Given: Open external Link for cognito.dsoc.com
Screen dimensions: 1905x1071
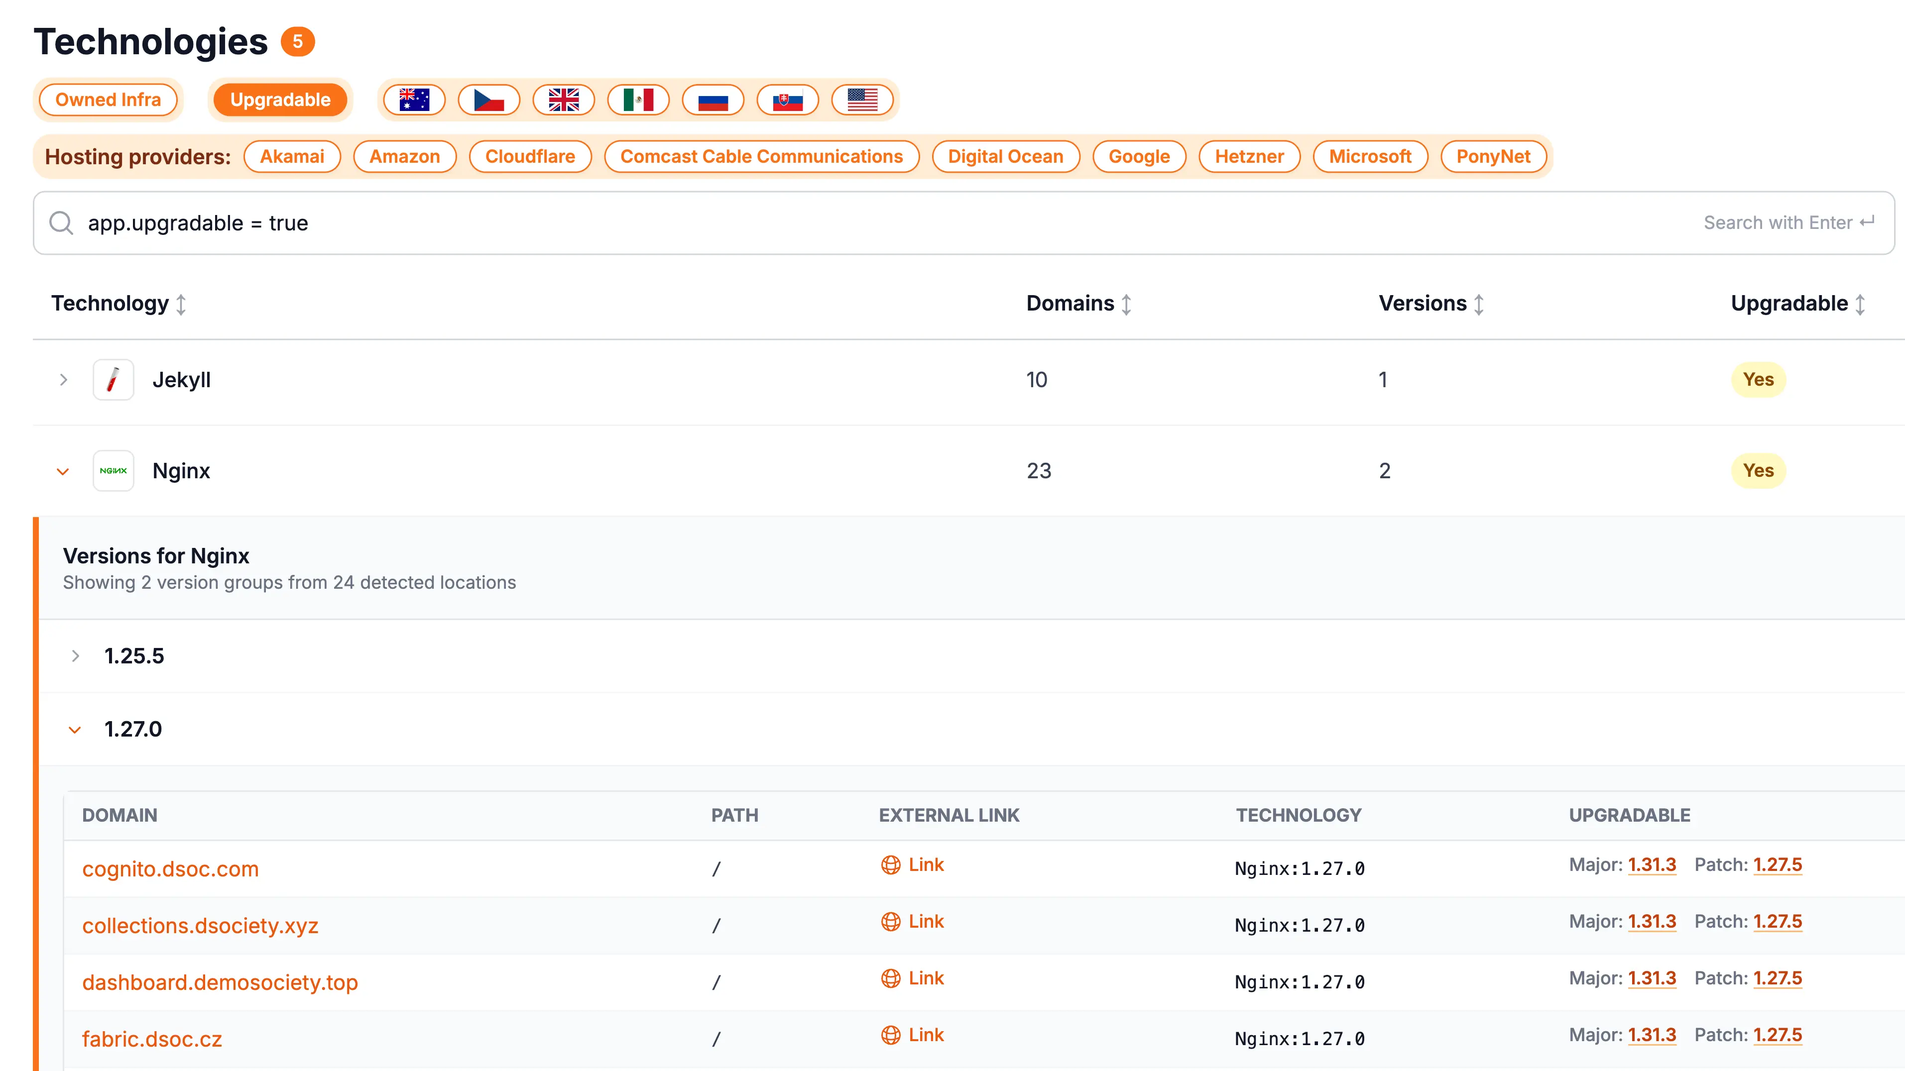Looking at the screenshot, I should click(913, 865).
